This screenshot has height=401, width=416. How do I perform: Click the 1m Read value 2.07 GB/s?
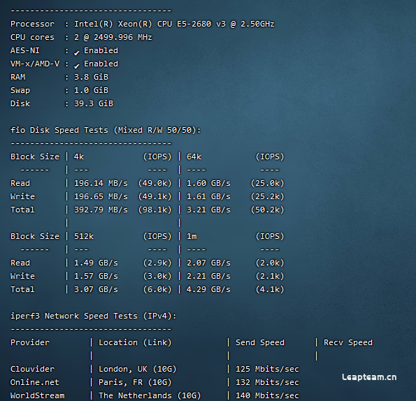click(208, 263)
